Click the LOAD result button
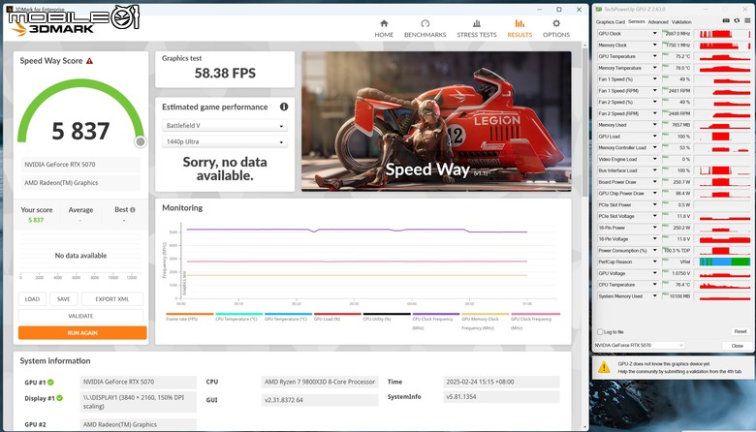756x432 pixels. click(32, 299)
